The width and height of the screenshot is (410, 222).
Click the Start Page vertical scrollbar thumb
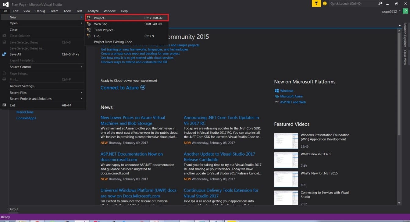tap(399, 84)
